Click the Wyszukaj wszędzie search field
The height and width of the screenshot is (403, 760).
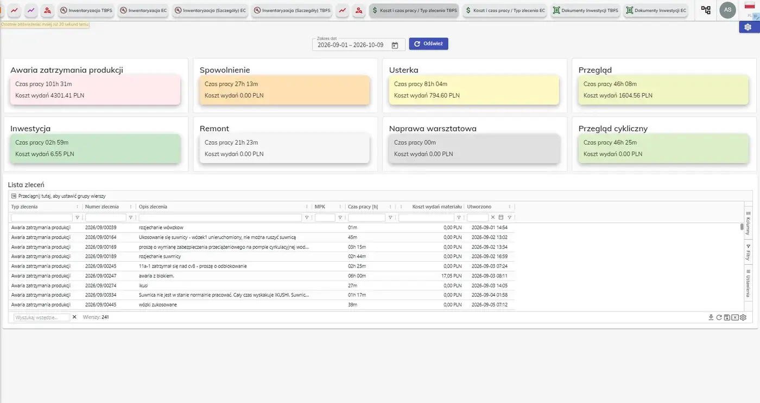click(x=42, y=317)
